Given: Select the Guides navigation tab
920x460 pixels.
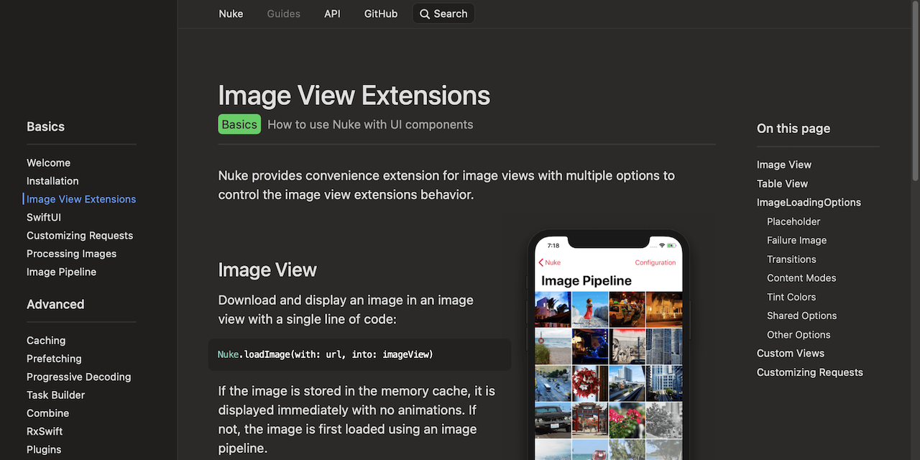Looking at the screenshot, I should [284, 14].
